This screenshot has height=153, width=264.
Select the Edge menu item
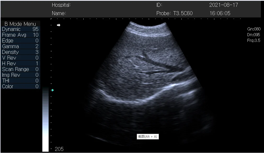point(20,41)
